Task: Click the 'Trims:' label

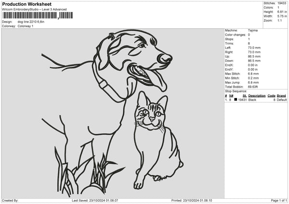Action: tap(229, 43)
